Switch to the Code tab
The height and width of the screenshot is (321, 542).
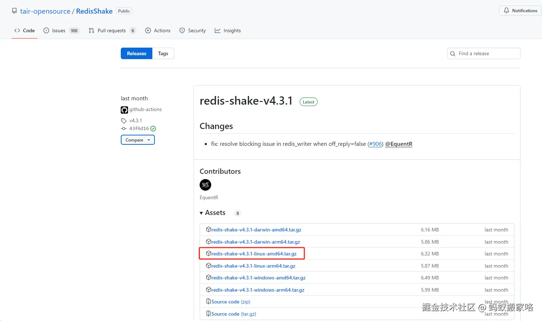[x=24, y=30]
